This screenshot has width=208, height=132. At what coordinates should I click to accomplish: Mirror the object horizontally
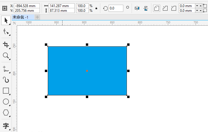[137, 8]
